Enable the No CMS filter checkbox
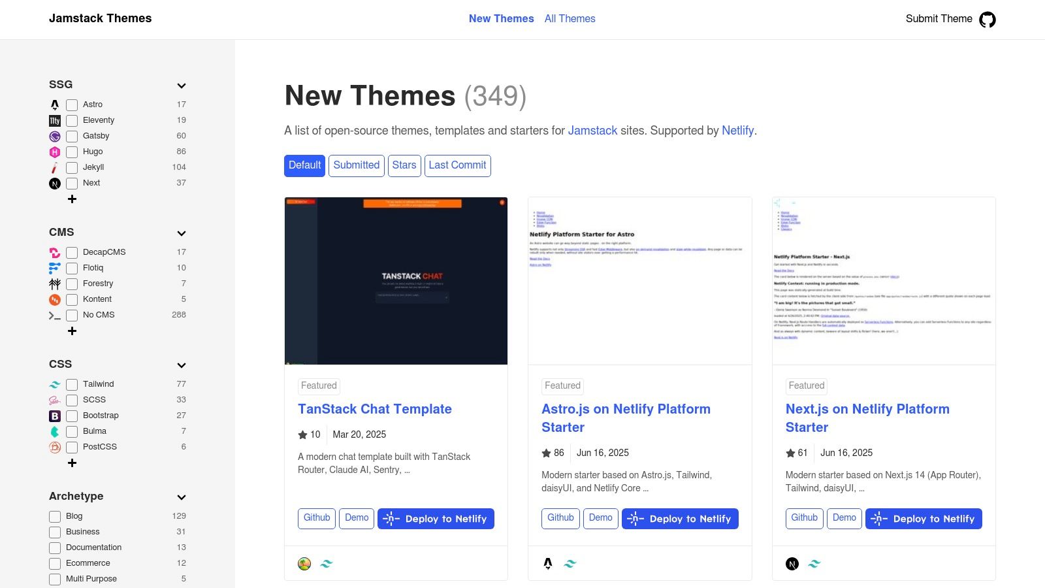The width and height of the screenshot is (1045, 588). [x=72, y=315]
